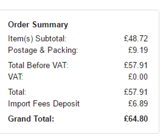
Task: Select the Total label
Action: (17, 92)
